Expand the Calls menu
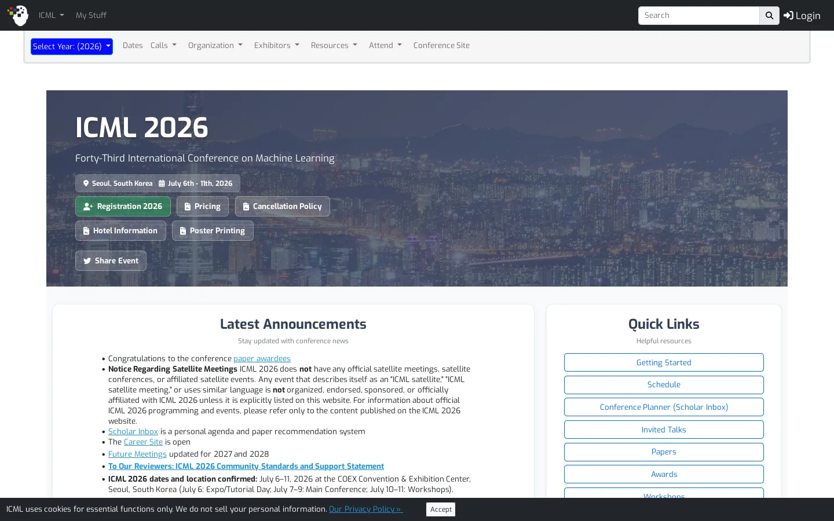Image resolution: width=834 pixels, height=521 pixels. (x=163, y=45)
